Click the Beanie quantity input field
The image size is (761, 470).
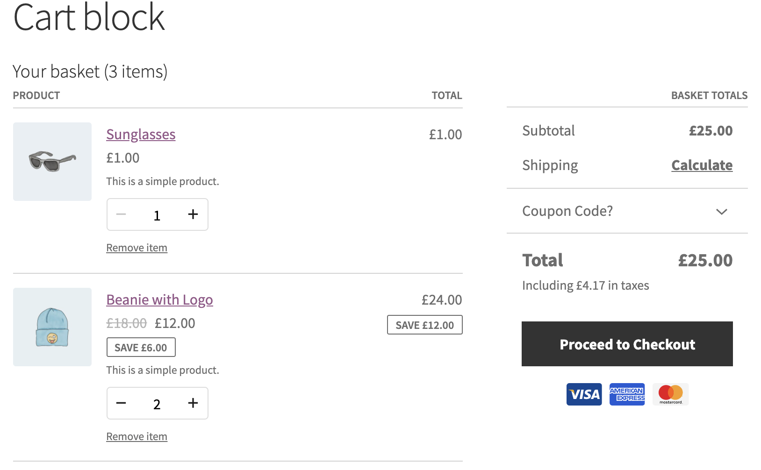tap(157, 403)
